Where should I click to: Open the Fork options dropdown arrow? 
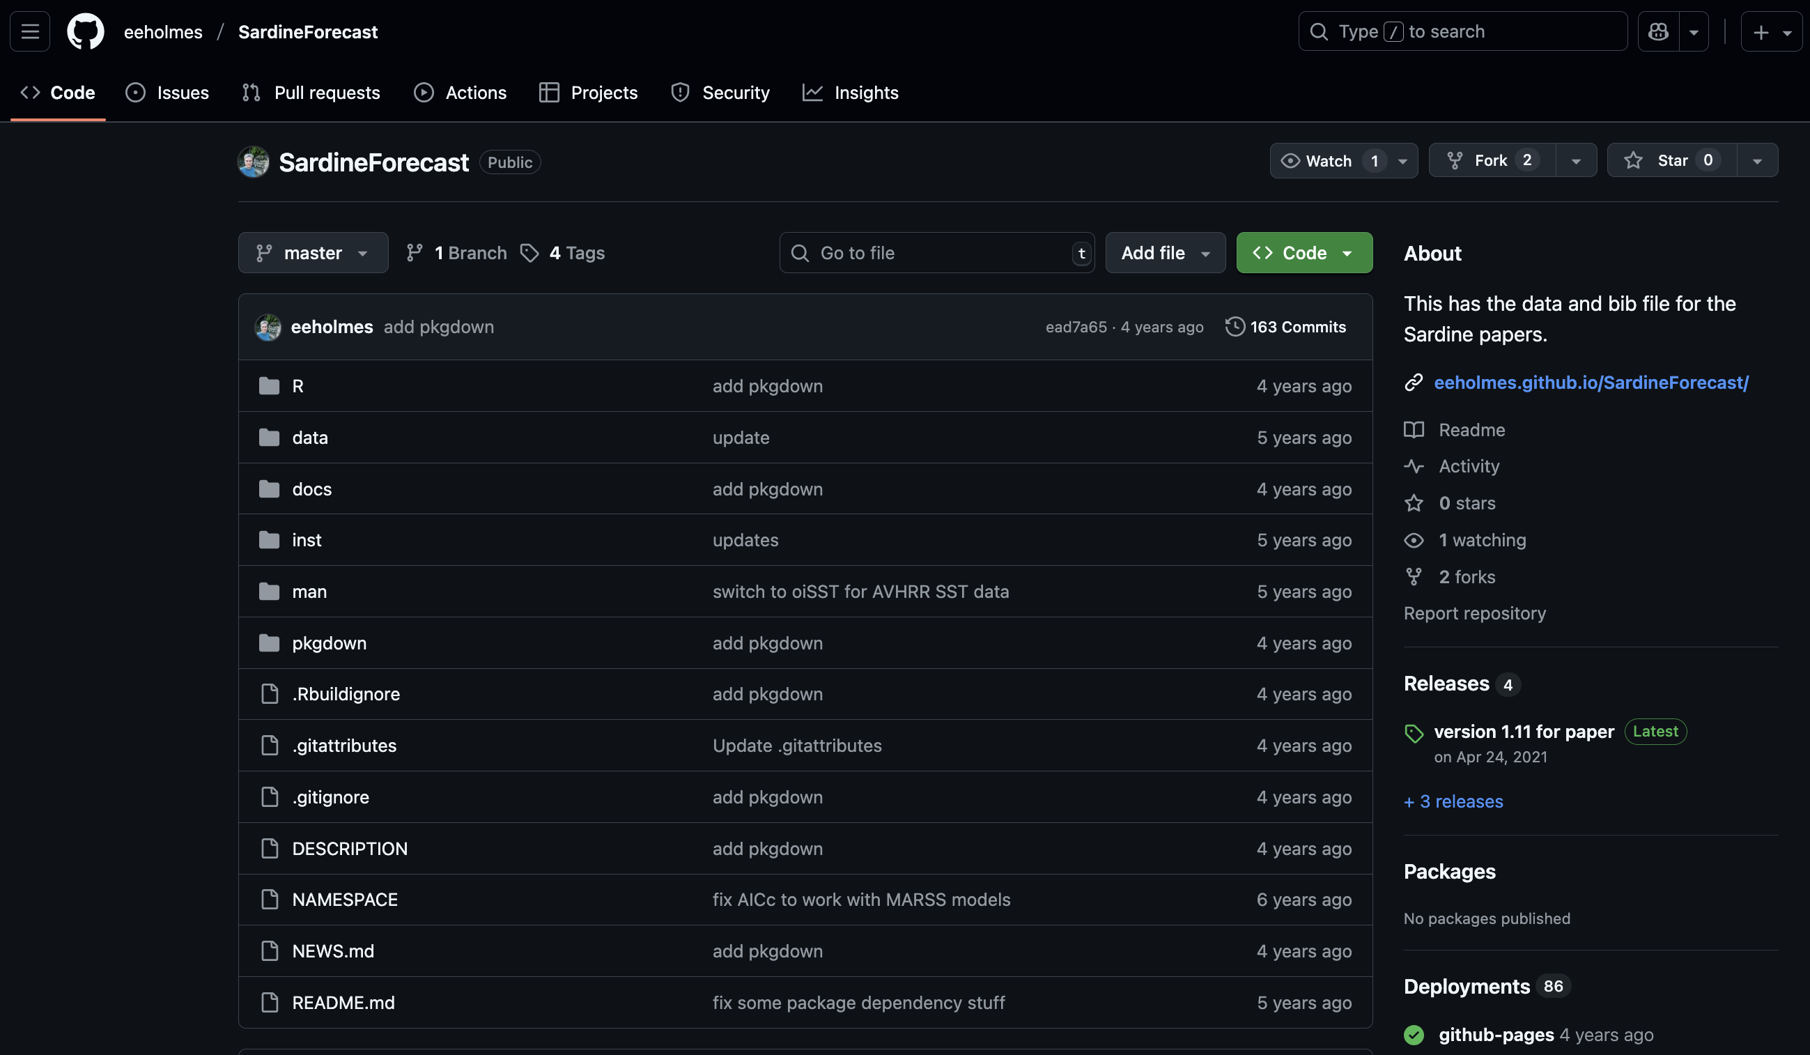(1576, 160)
